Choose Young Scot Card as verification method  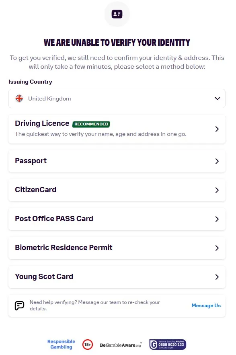tap(117, 277)
